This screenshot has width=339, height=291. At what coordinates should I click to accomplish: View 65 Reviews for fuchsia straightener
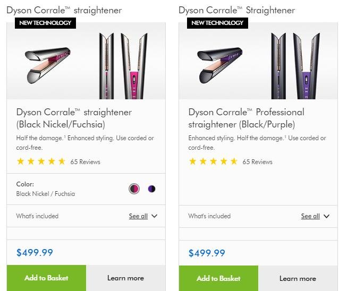pos(86,162)
